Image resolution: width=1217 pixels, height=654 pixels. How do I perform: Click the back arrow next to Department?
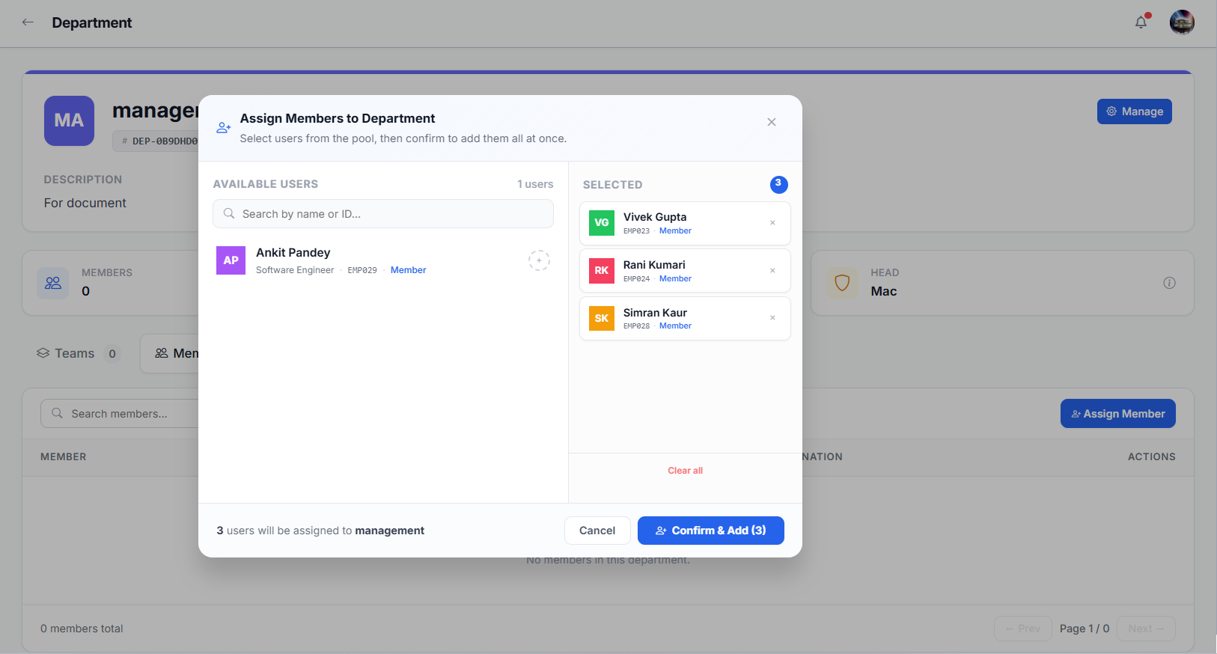point(28,22)
